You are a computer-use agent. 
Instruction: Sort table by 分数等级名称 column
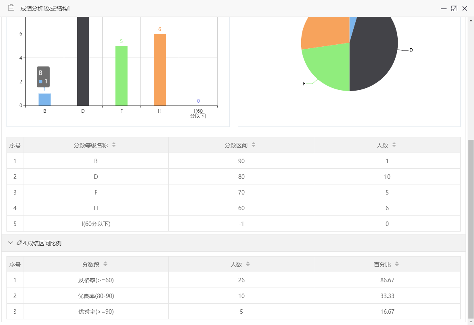pyautogui.click(x=114, y=145)
